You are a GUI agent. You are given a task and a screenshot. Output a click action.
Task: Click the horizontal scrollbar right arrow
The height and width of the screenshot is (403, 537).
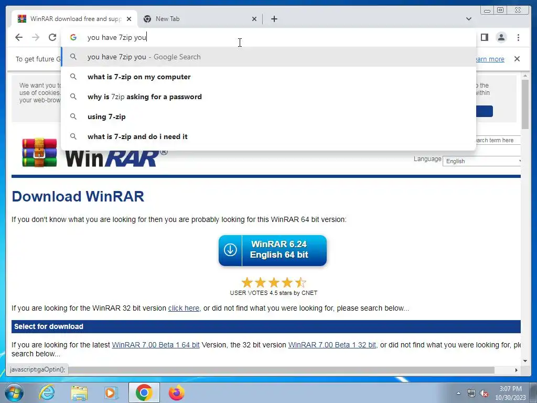[x=517, y=370]
